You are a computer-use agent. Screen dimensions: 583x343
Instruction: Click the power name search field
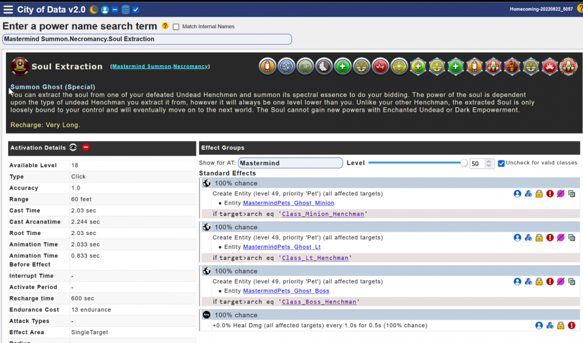pos(147,39)
